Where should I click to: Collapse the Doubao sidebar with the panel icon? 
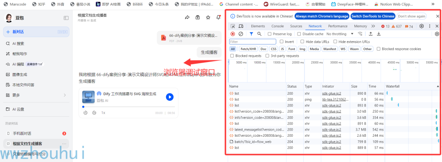pos(66,18)
